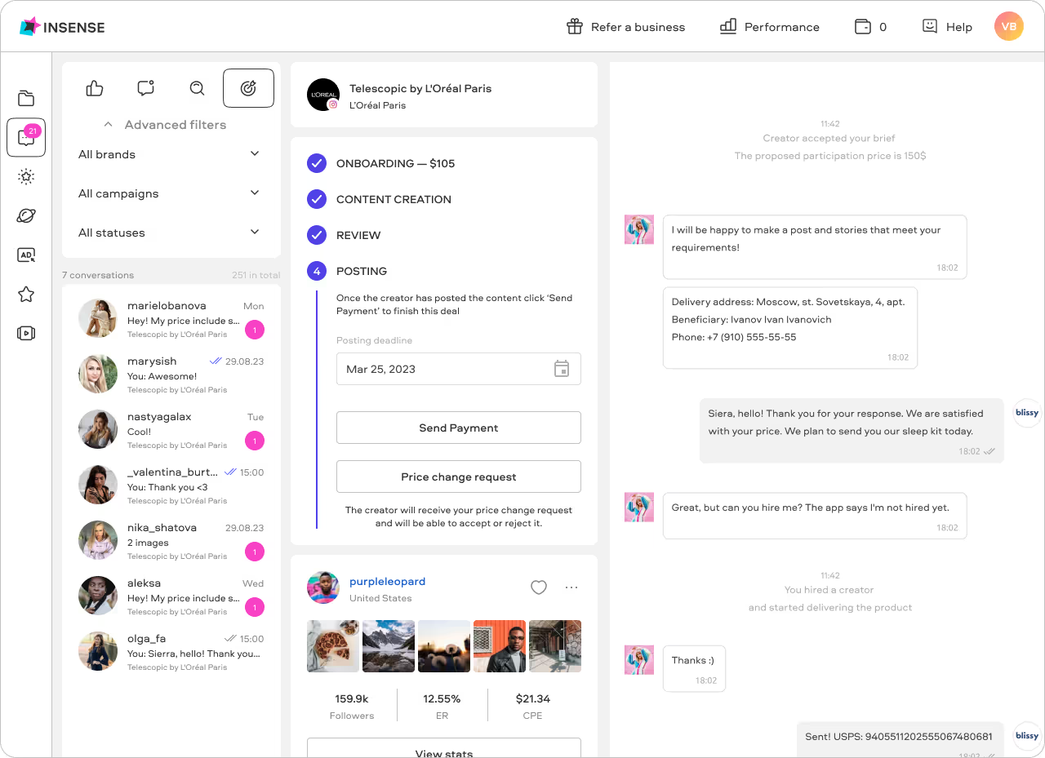Click the Price change request button
Viewport: 1045px width, 758px height.
pyautogui.click(x=459, y=477)
